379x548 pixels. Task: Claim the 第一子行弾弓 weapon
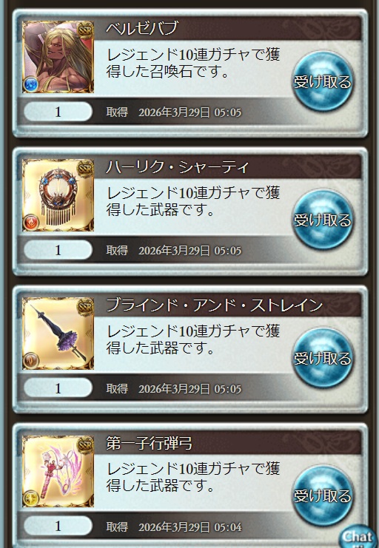[322, 495]
